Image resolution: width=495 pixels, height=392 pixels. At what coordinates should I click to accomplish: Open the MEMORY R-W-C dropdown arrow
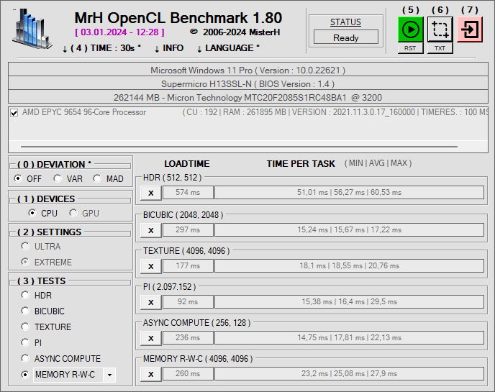(109, 375)
